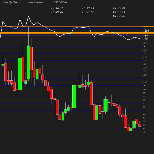Viewport: 154px width, 154px height.
Task: Click the 168 price axis label
Action: (145, 43)
